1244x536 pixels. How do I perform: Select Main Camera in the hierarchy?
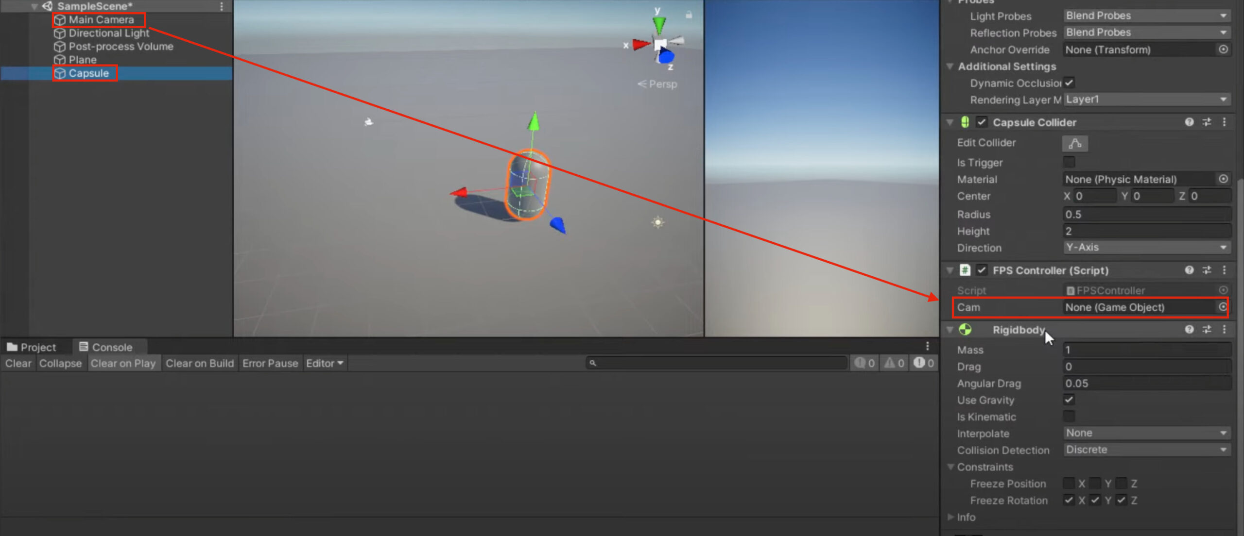(x=101, y=20)
